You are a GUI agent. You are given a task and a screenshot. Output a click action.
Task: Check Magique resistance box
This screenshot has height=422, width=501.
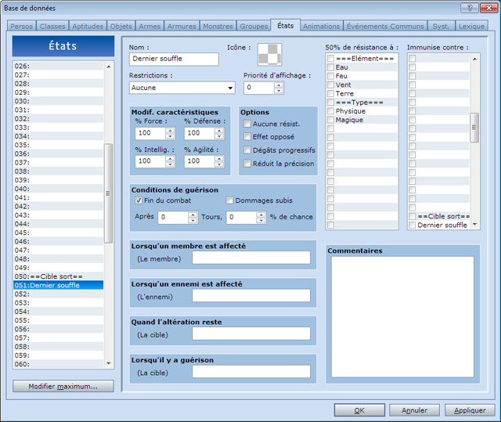pos(330,120)
